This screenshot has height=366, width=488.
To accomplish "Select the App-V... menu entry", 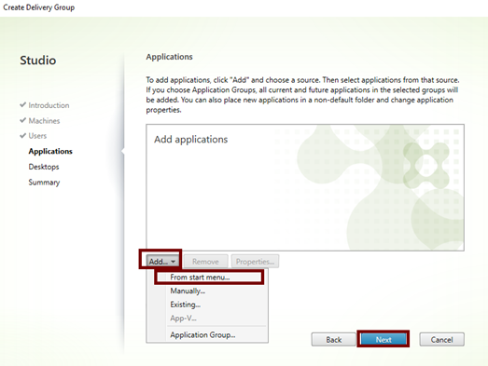I will (183, 319).
